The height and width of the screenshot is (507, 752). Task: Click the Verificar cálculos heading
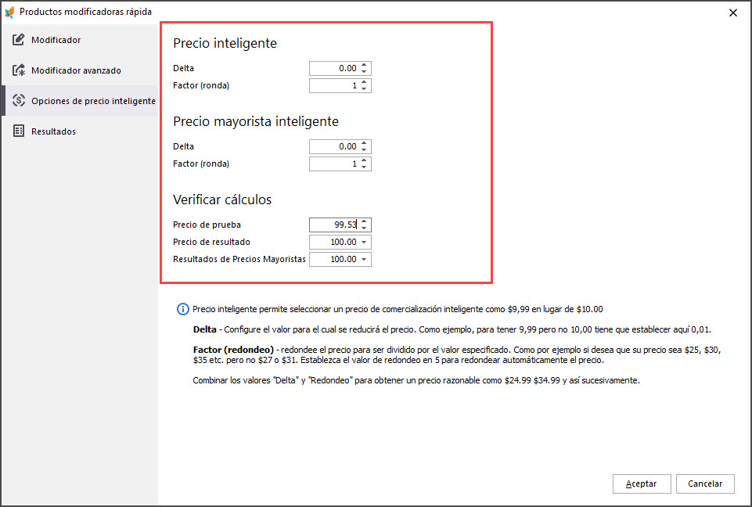click(222, 200)
